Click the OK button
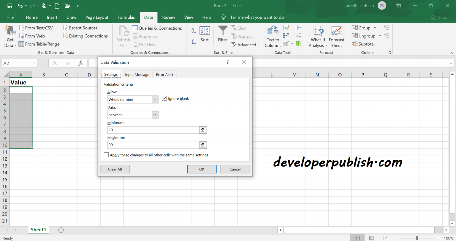 [x=202, y=169]
